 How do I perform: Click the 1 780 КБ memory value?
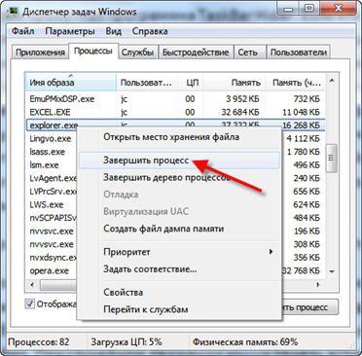(304, 152)
